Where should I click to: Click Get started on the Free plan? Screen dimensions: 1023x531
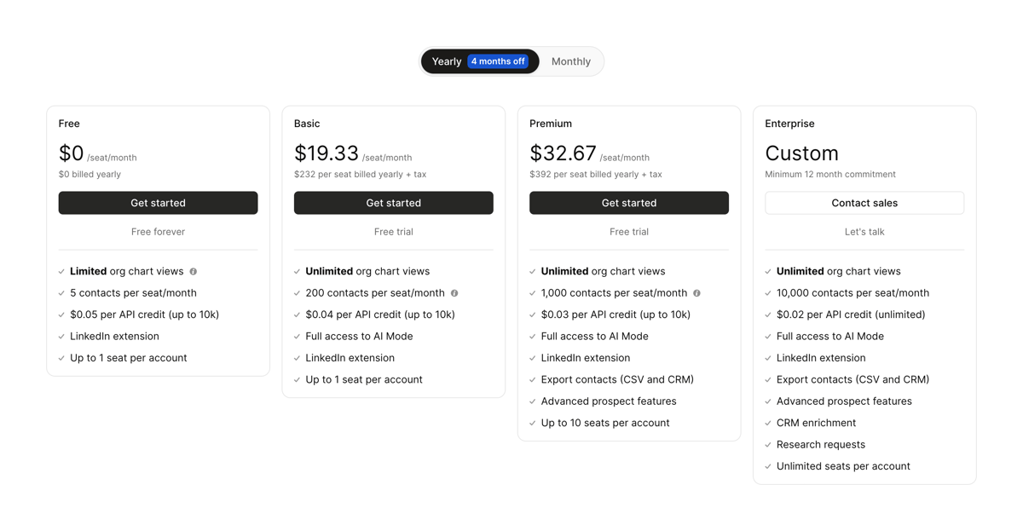pyautogui.click(x=158, y=203)
